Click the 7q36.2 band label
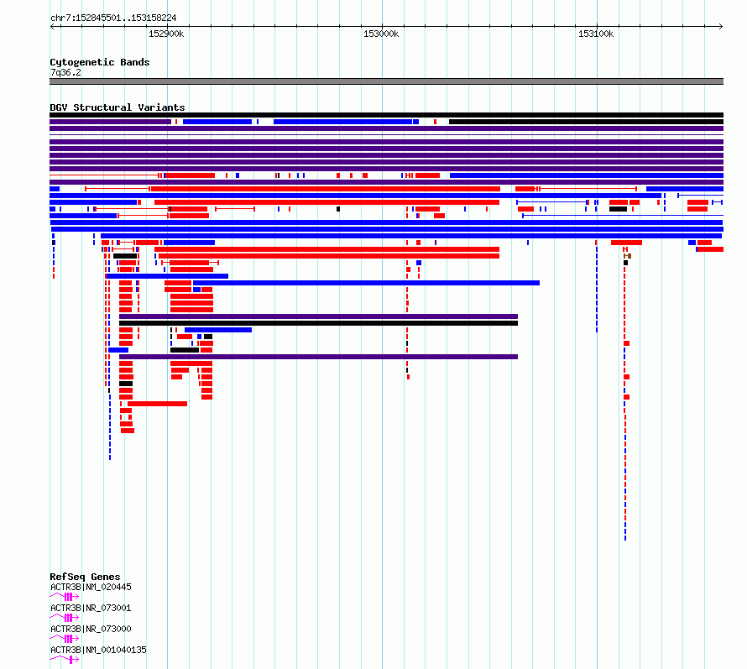Image resolution: width=747 pixels, height=669 pixels. (65, 72)
